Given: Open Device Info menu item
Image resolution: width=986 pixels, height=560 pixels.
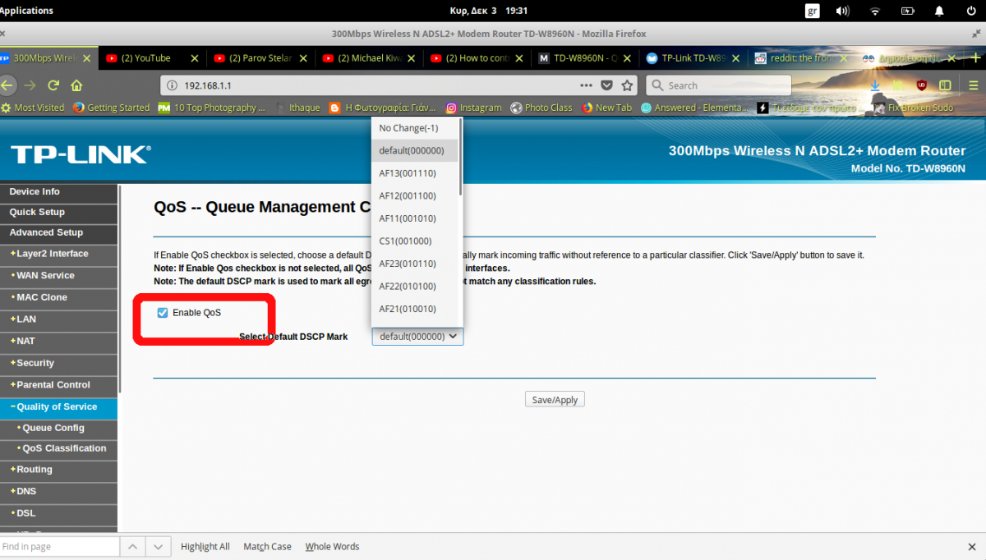Looking at the screenshot, I should [x=58, y=191].
